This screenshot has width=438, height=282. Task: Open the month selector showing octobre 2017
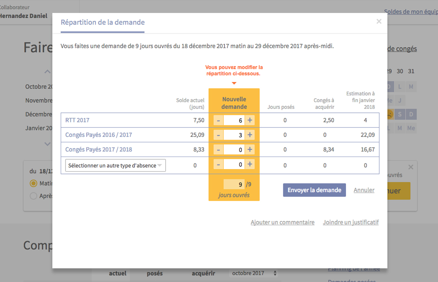[x=254, y=273]
